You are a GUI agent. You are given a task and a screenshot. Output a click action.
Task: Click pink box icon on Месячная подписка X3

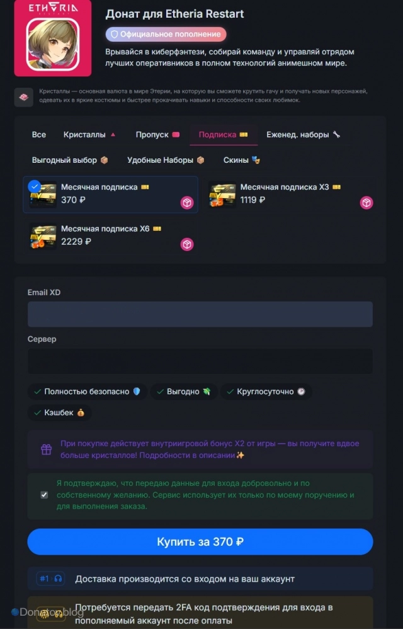[366, 203]
